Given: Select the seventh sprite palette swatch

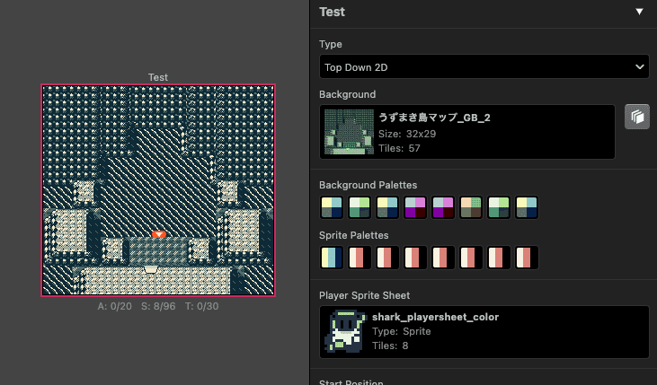Looking at the screenshot, I should 499,258.
